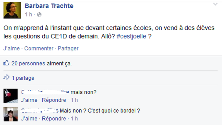Screen dimensions: 222x125
Task: Open avatar of the 'mais non?' commenter
Action: (x=11, y=96)
